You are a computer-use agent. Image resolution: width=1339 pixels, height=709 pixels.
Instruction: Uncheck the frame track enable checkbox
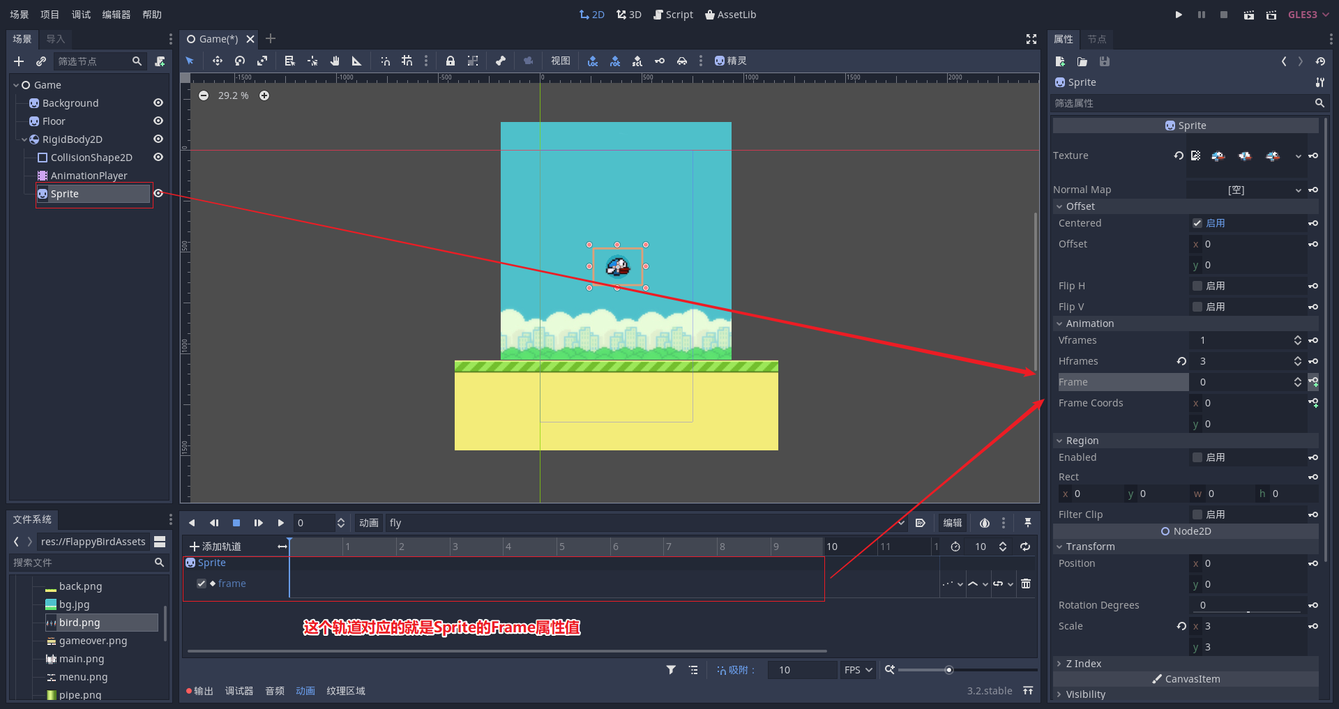[x=202, y=584]
